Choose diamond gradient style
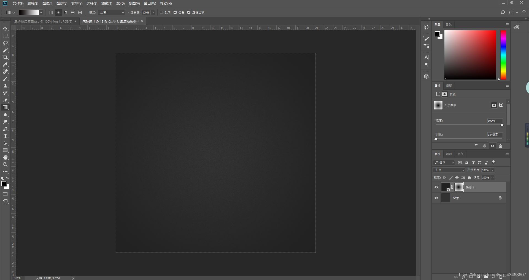This screenshot has width=529, height=280. 80,12
